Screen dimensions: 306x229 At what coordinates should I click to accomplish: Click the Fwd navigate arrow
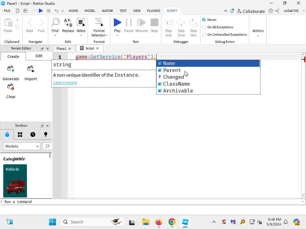tap(41, 23)
